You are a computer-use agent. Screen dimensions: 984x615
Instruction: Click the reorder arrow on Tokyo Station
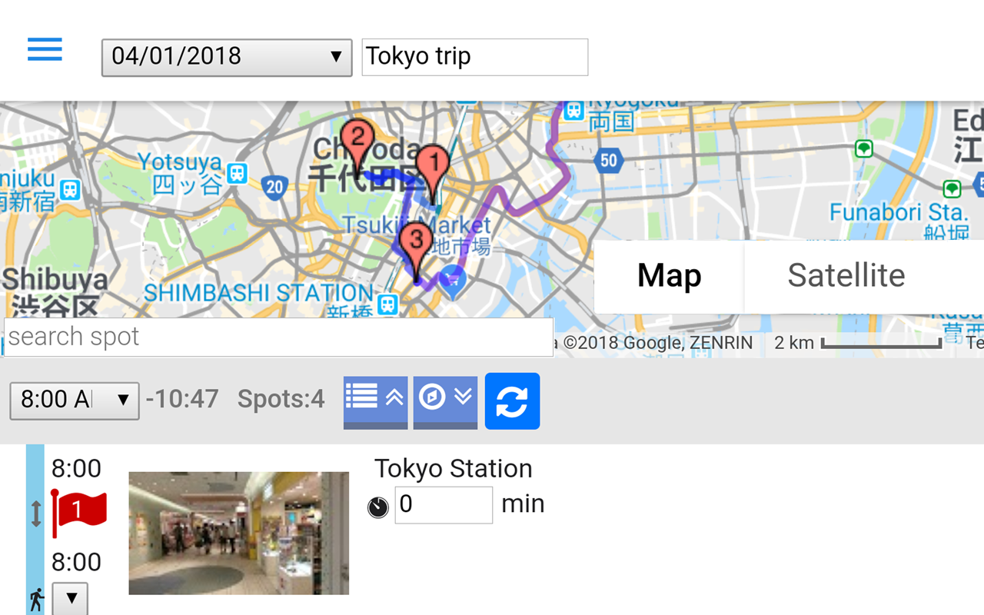pyautogui.click(x=35, y=514)
